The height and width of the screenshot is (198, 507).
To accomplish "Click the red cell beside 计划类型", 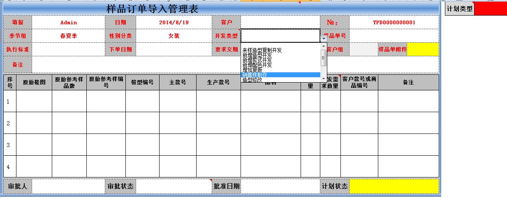I will coord(491,9).
